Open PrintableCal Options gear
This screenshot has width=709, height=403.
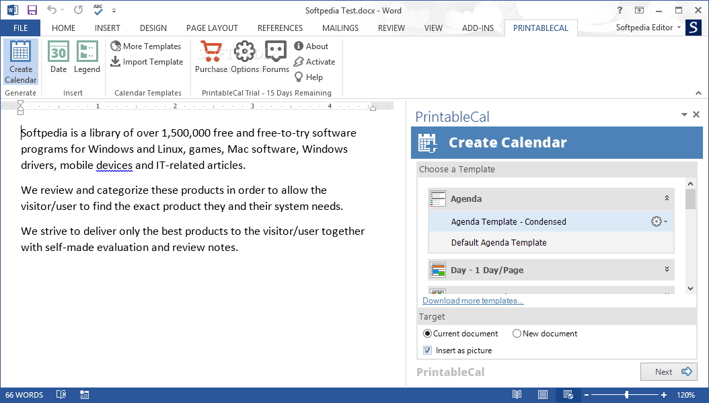click(245, 57)
